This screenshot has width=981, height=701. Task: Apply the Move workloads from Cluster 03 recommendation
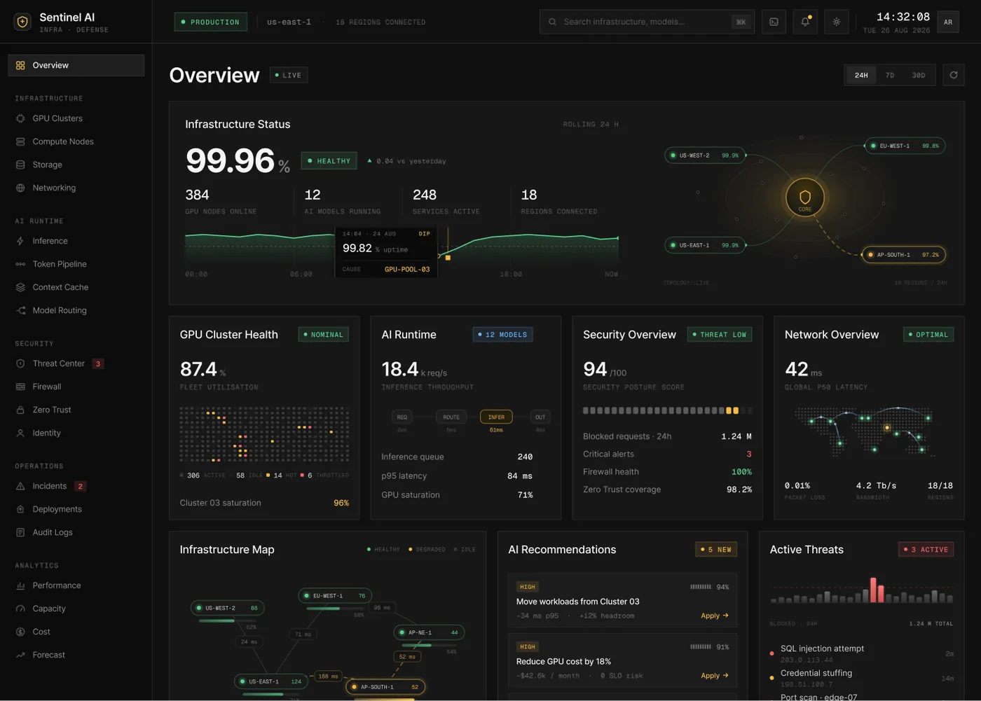tap(714, 616)
